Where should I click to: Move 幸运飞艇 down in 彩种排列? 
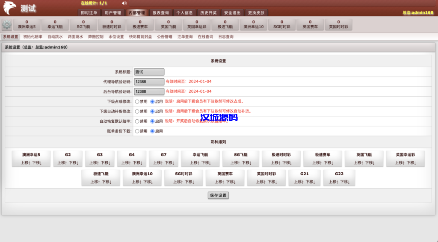[x=206, y=162]
